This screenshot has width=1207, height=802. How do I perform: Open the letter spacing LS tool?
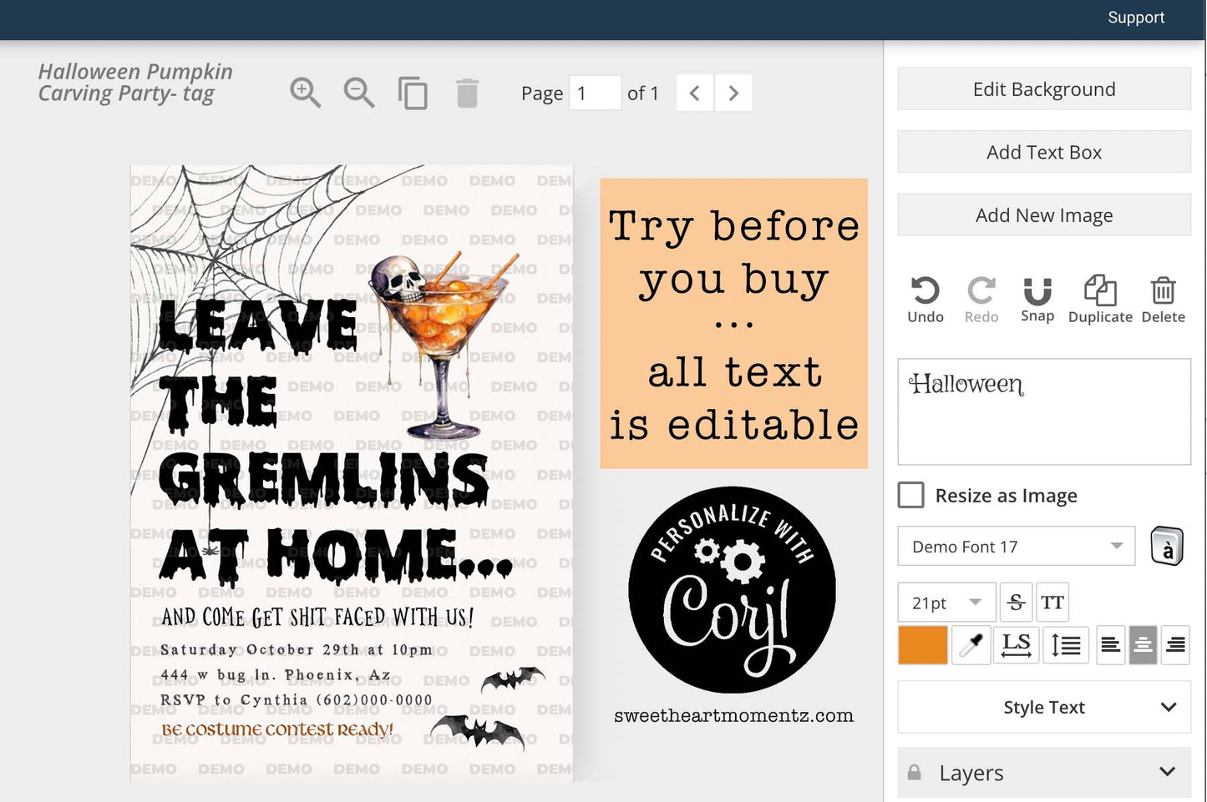click(1016, 645)
